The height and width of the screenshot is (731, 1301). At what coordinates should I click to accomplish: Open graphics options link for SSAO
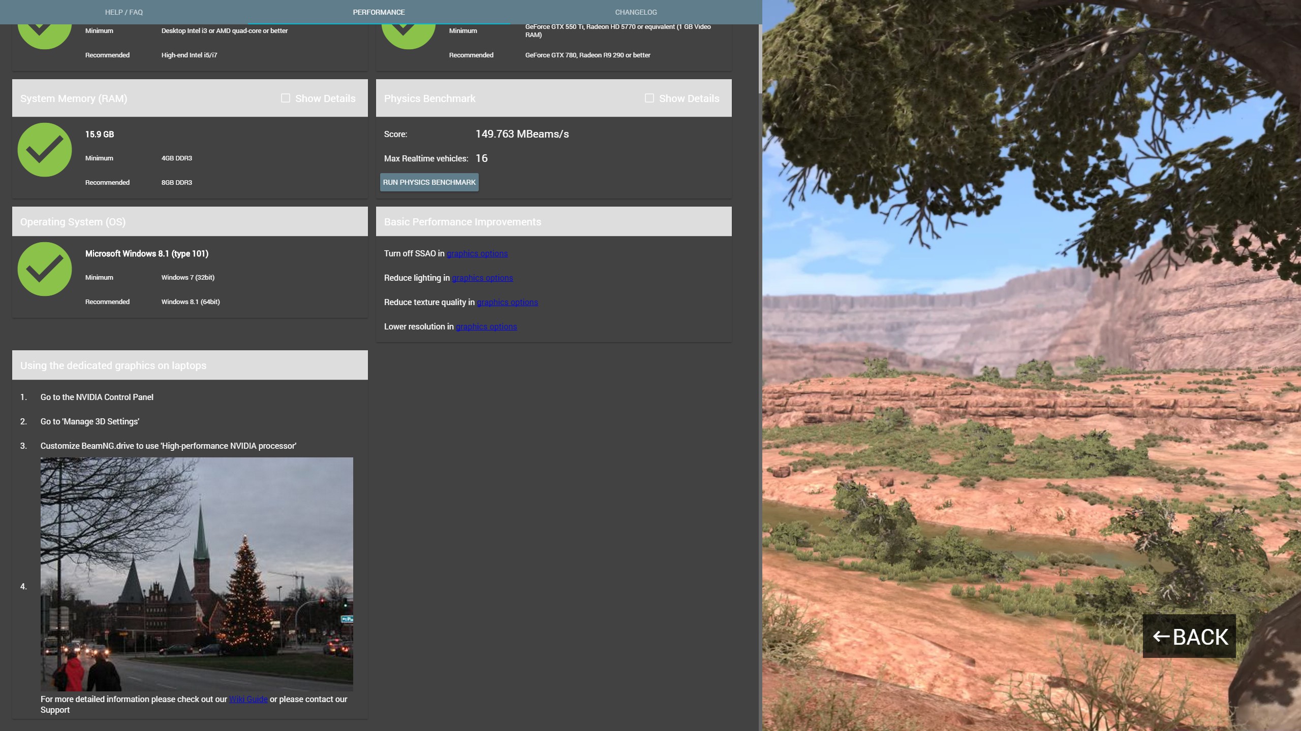tap(477, 253)
